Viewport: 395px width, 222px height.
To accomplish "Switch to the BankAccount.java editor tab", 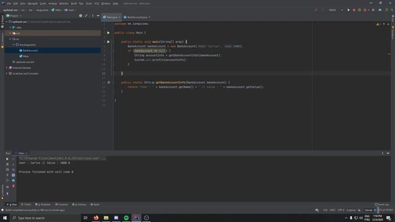I will pyautogui.click(x=137, y=17).
